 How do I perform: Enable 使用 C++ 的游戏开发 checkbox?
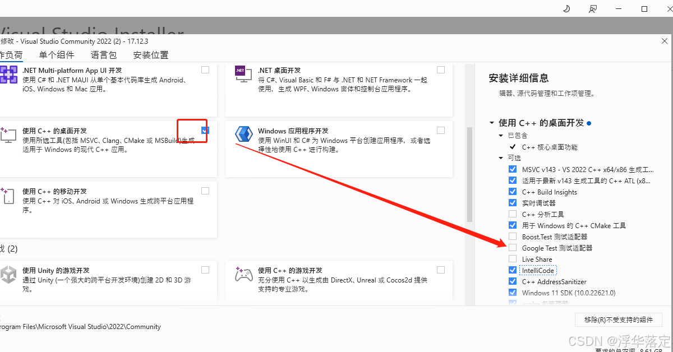tap(441, 270)
